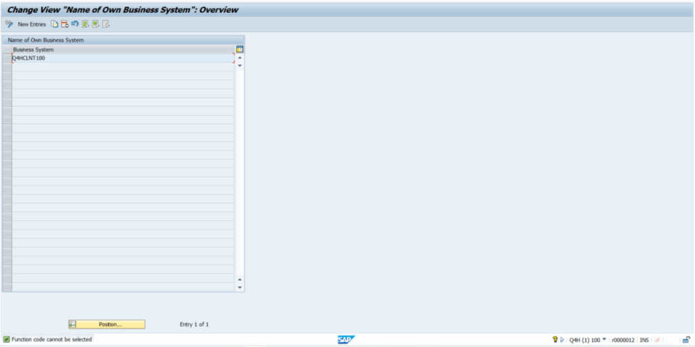Click the Position... button
The image size is (695, 347).
coord(110,325)
